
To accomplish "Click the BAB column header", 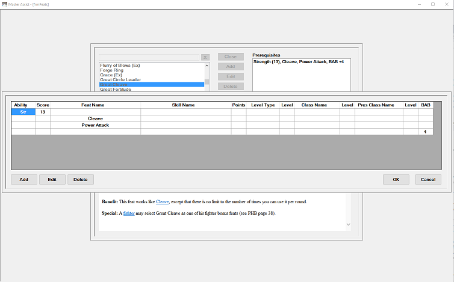I will point(426,105).
